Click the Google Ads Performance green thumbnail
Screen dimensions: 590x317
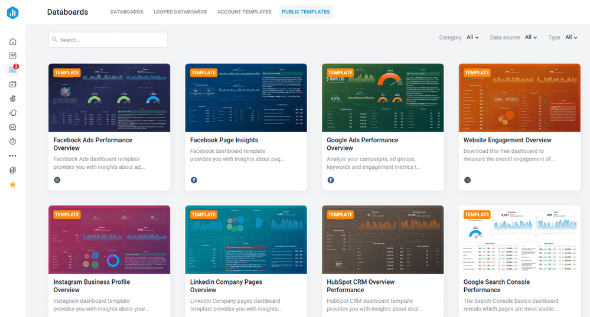tap(383, 98)
